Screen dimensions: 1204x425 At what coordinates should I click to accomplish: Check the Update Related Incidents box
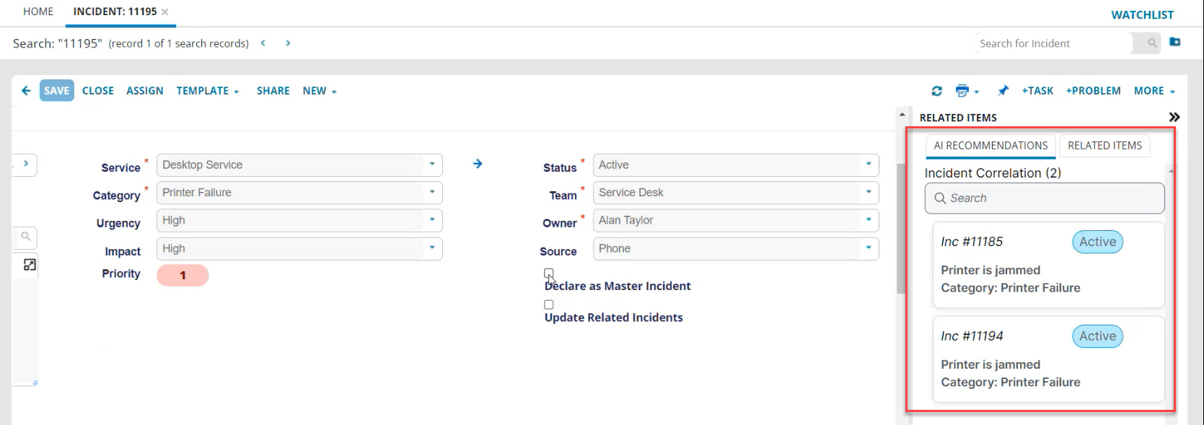pyautogui.click(x=549, y=304)
